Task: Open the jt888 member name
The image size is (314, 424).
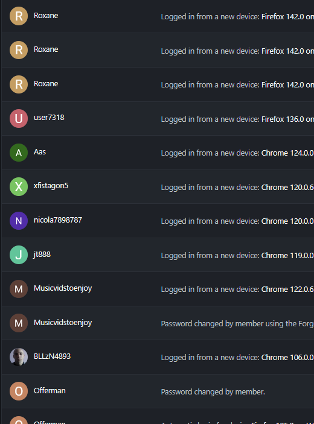Action: [x=42, y=255]
